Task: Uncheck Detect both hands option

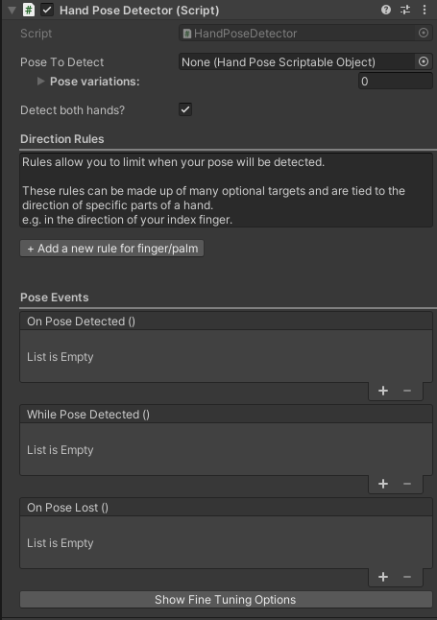Action: (x=185, y=109)
